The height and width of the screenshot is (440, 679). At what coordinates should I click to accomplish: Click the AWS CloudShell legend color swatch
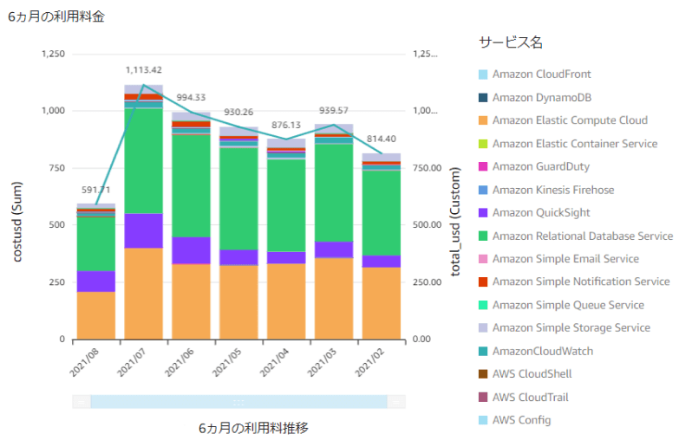[x=483, y=374]
